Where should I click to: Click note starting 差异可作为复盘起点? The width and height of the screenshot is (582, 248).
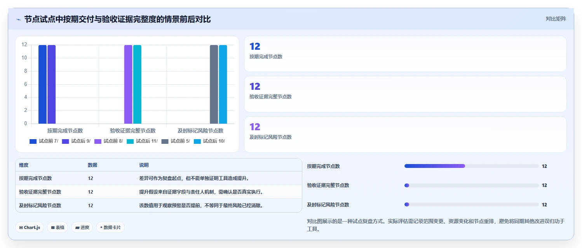tap(194, 178)
